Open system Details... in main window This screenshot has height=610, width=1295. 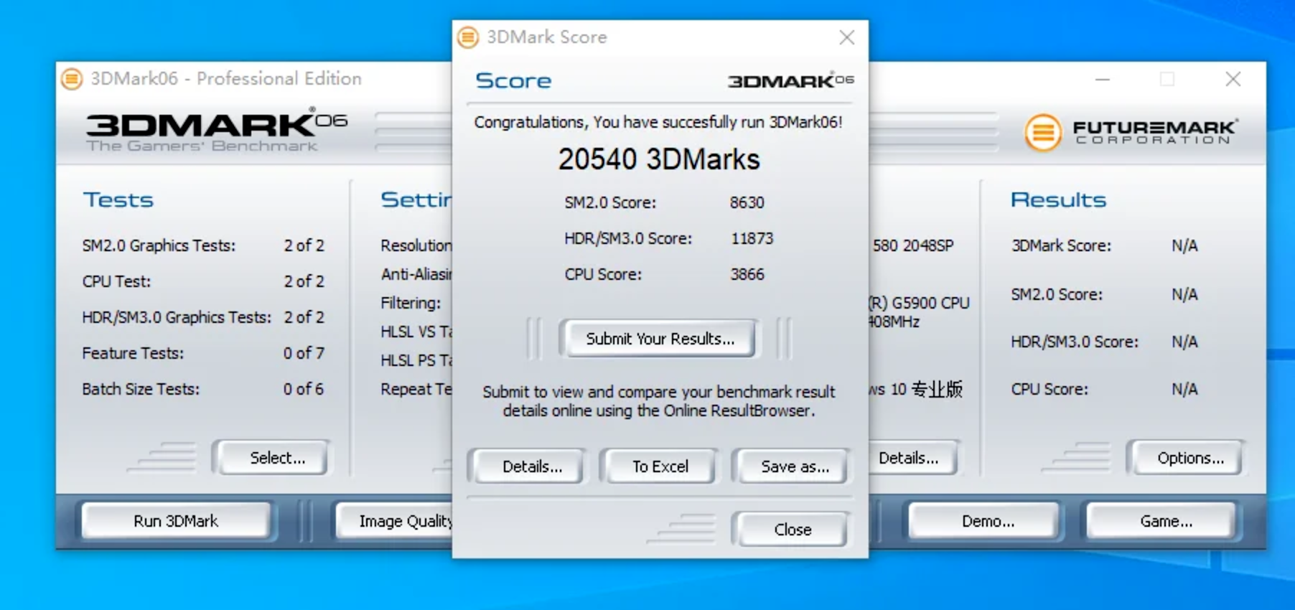[912, 458]
